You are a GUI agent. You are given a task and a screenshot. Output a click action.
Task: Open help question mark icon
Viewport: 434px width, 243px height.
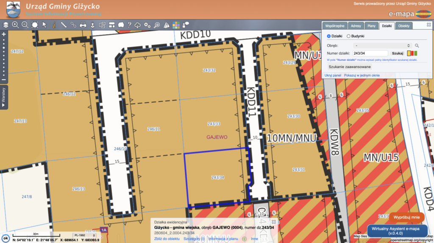[x=129, y=25]
